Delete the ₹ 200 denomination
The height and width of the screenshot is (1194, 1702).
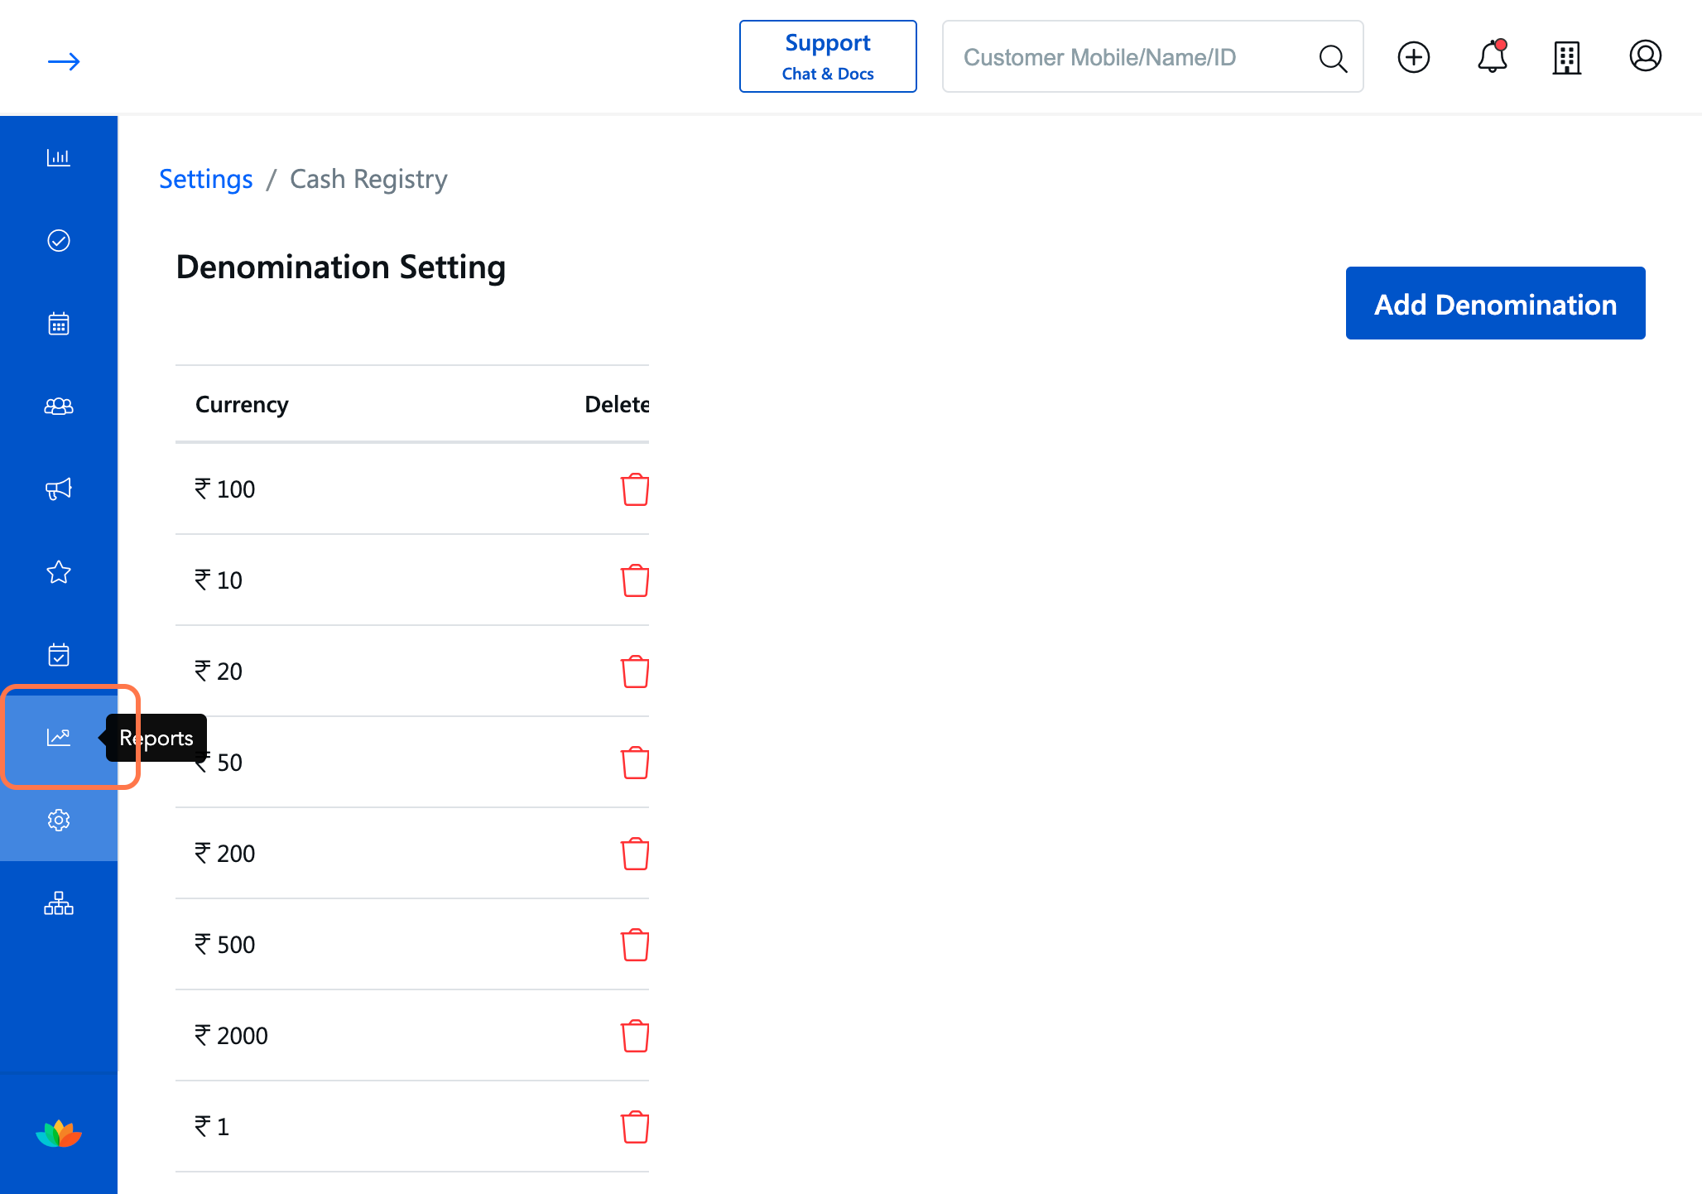pyautogui.click(x=635, y=854)
